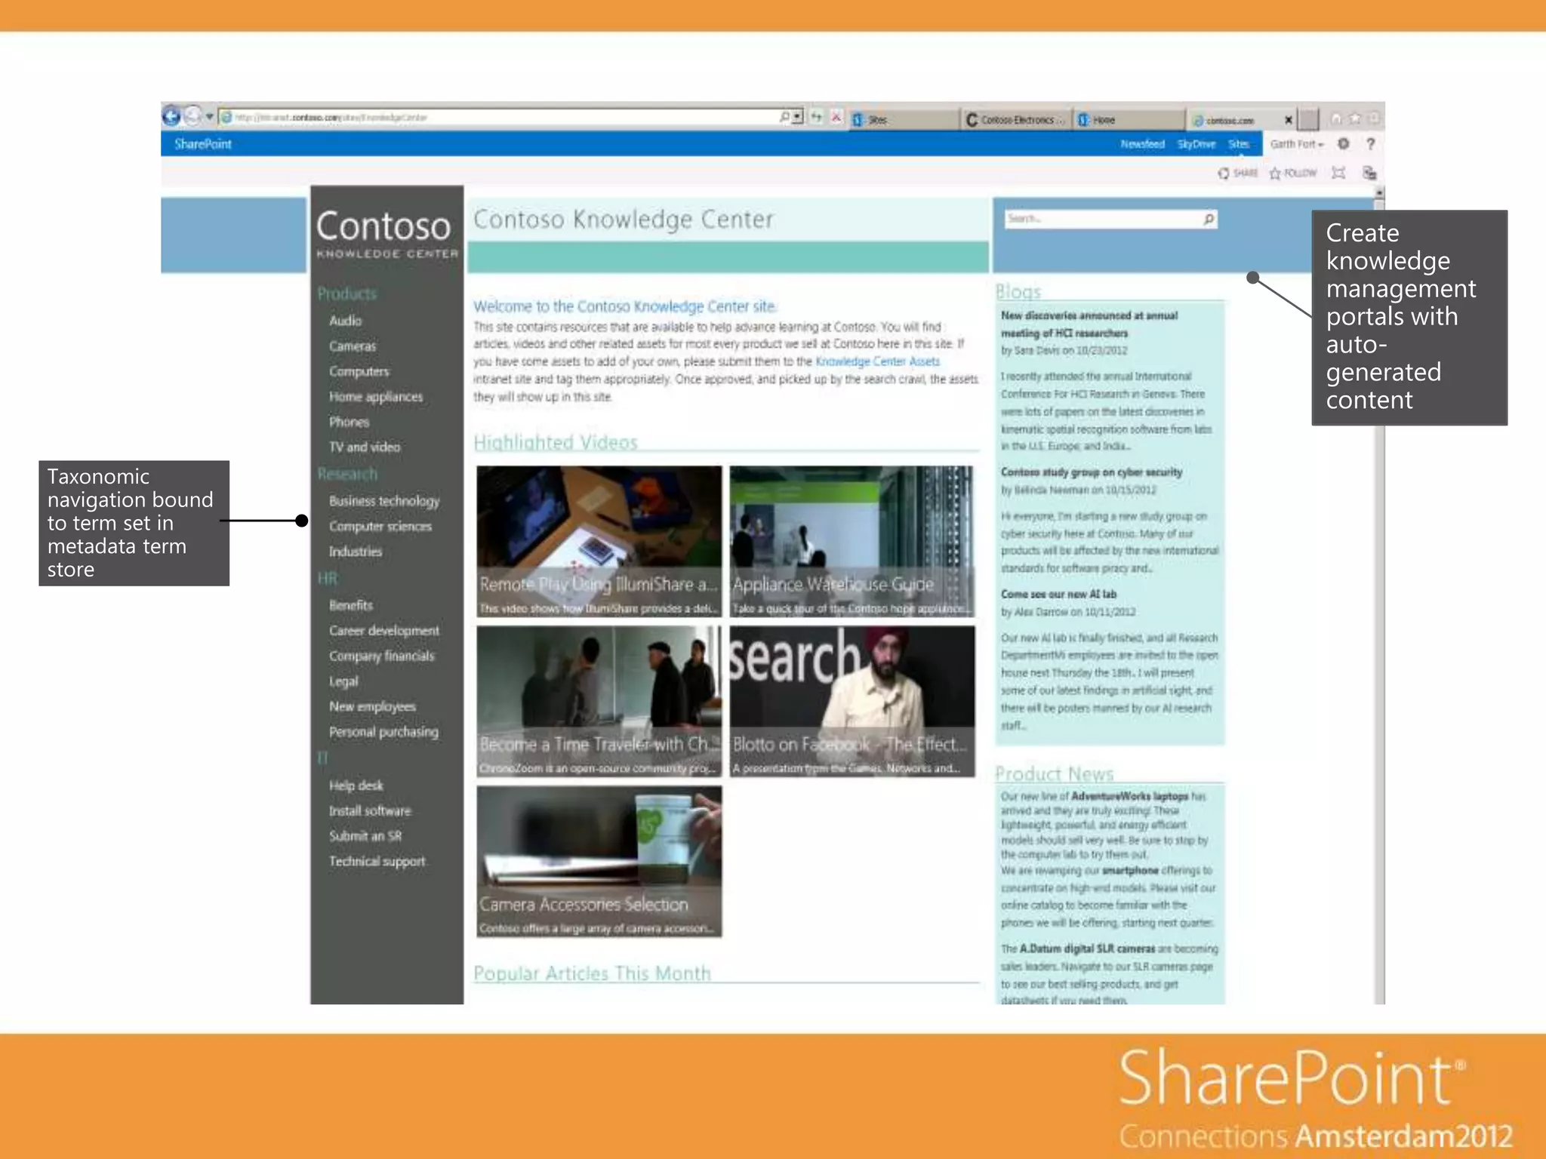Click the browser Back arrow button
The height and width of the screenshot is (1159, 1546).
pyautogui.click(x=171, y=116)
